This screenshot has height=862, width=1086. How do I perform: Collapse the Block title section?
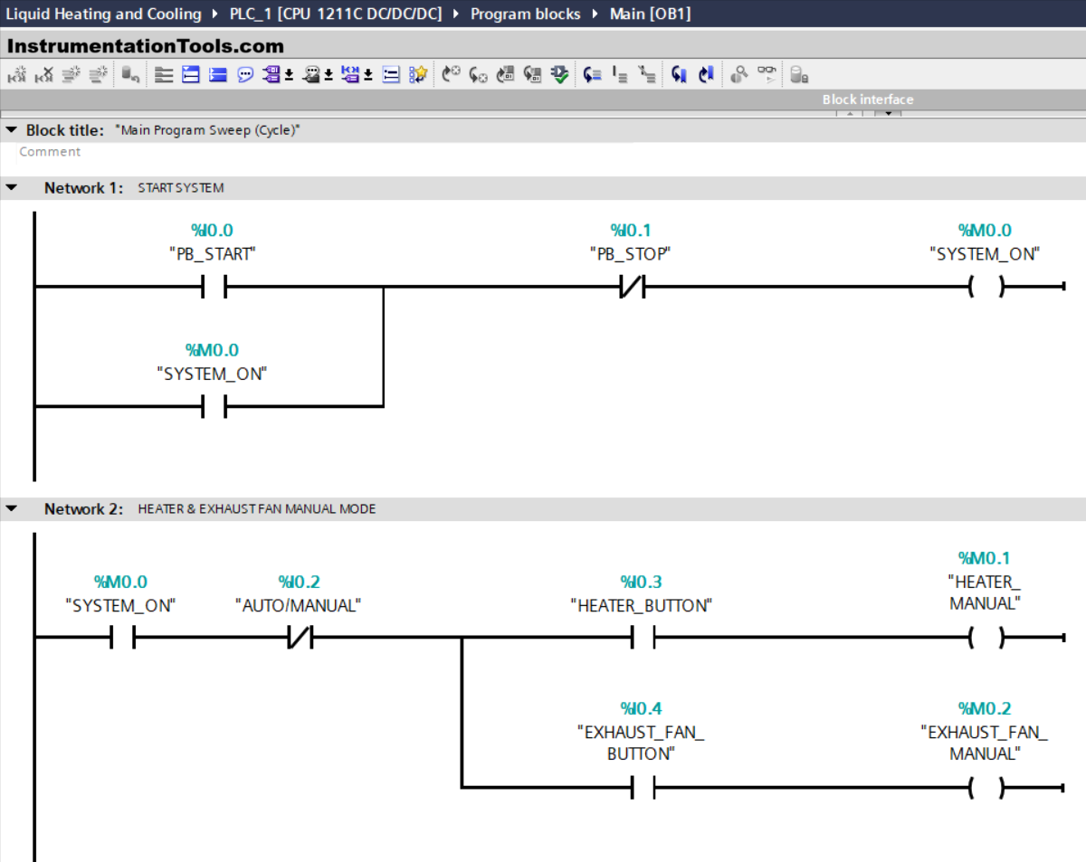[x=11, y=130]
